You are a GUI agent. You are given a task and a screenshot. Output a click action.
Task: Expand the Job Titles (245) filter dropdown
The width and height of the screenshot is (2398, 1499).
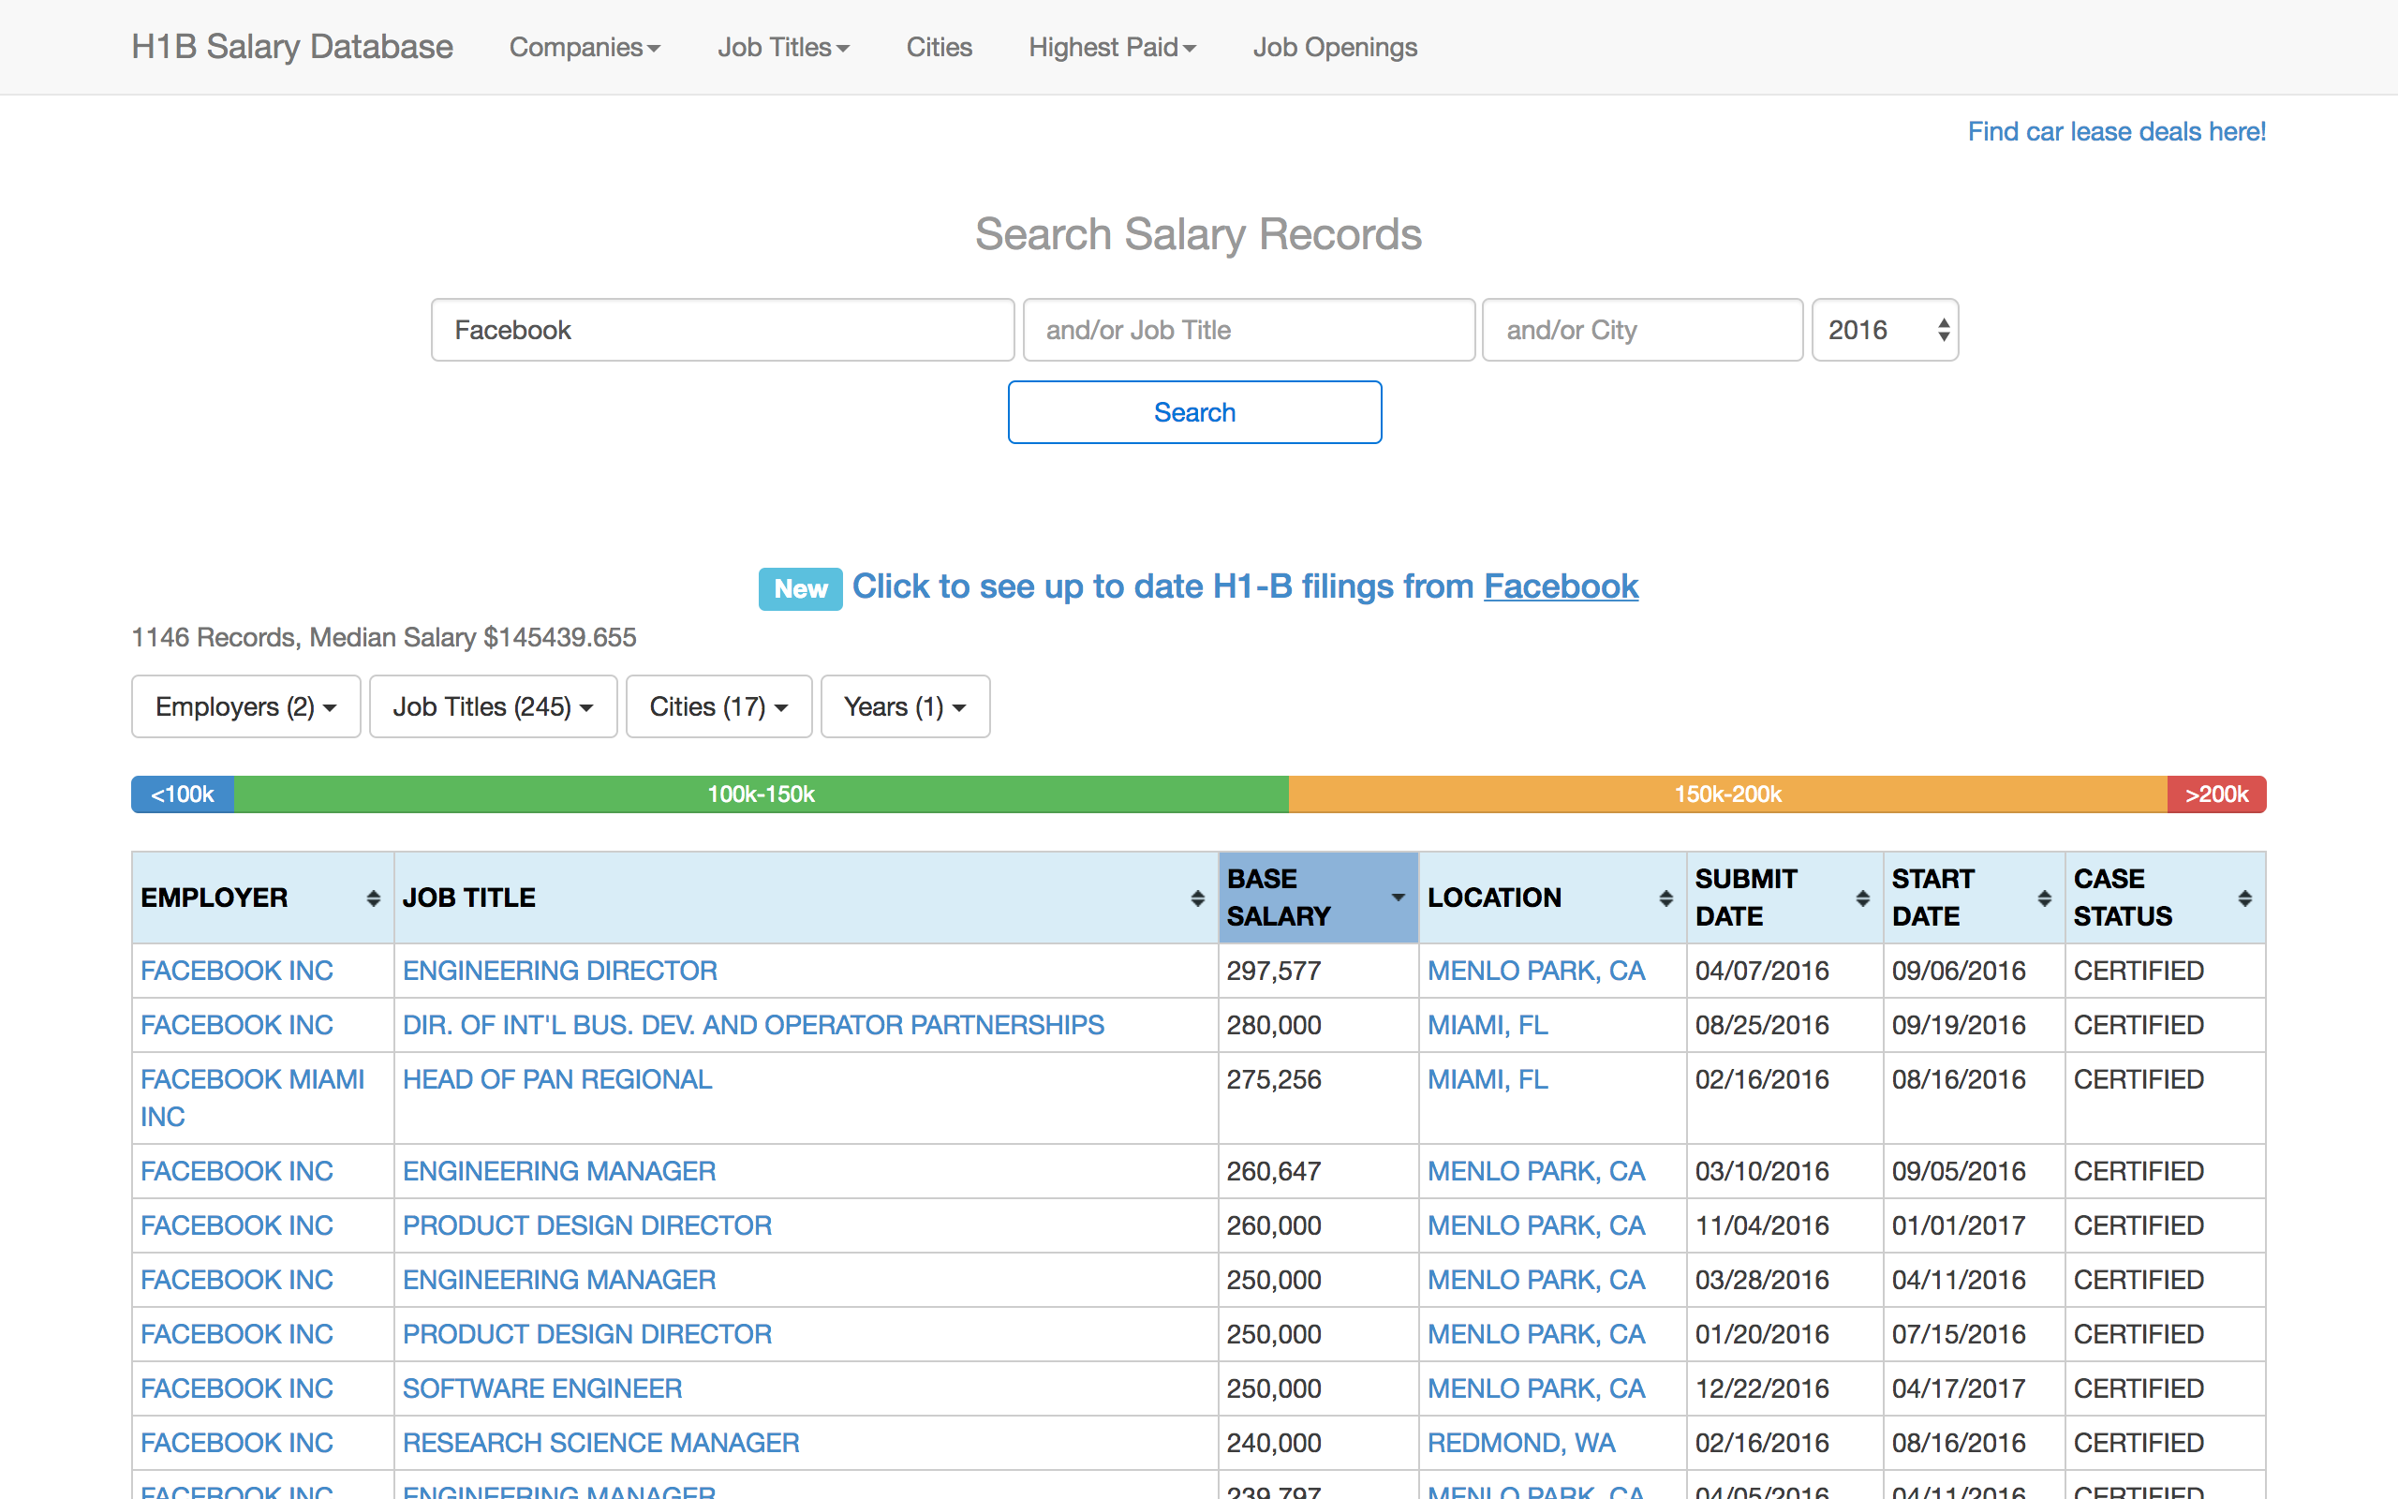[x=493, y=706]
